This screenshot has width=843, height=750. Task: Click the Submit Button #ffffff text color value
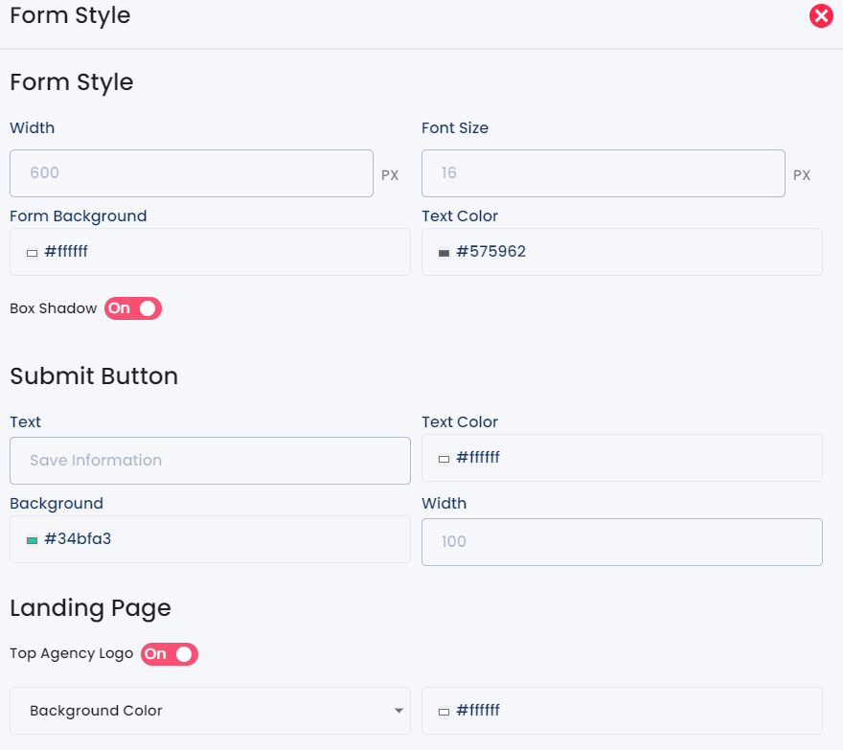coord(478,458)
